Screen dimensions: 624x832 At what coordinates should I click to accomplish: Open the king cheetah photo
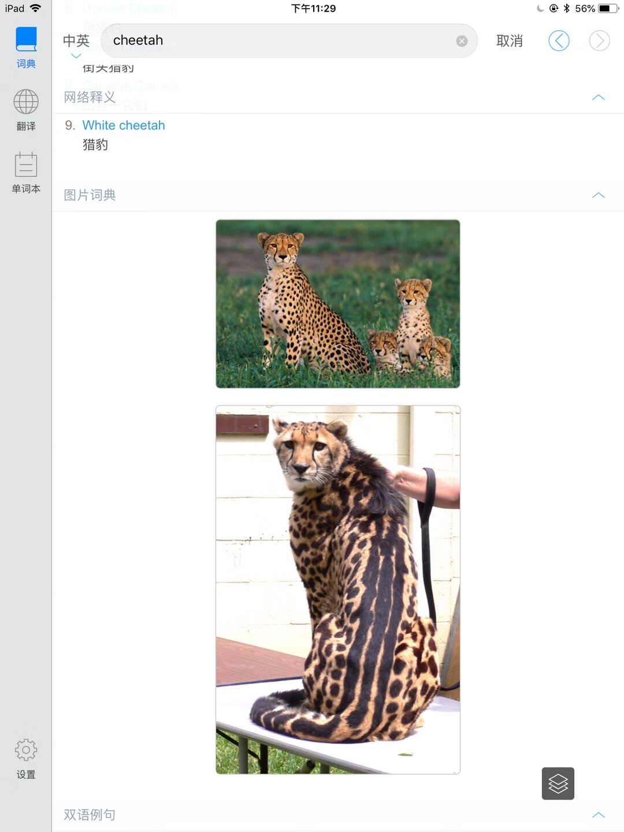[338, 590]
